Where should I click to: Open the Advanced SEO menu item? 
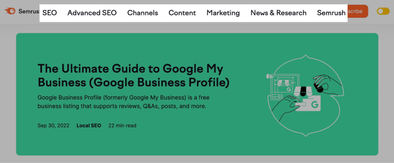(92, 13)
